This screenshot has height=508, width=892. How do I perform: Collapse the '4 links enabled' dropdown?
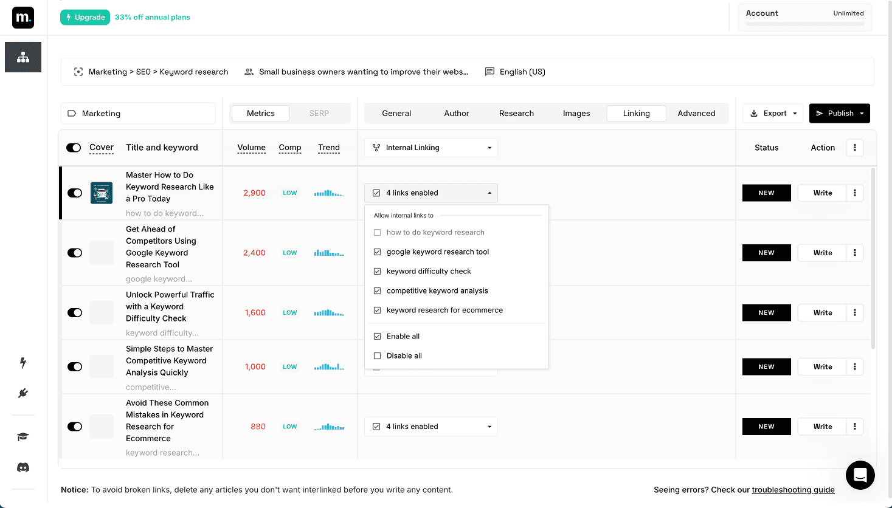[x=489, y=193]
